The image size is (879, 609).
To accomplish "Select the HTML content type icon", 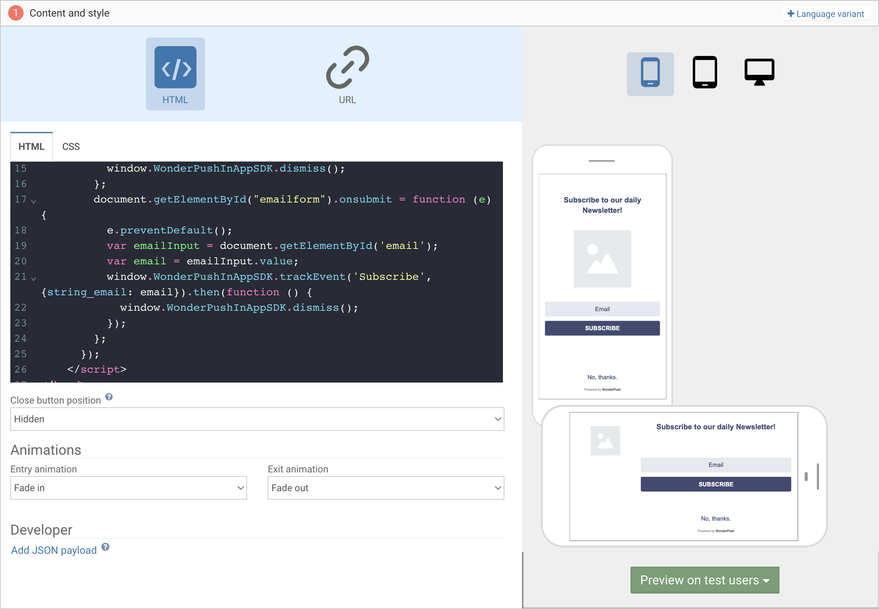I will (x=176, y=67).
